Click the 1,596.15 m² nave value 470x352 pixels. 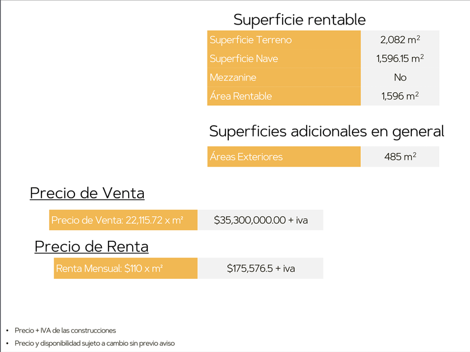(x=400, y=59)
